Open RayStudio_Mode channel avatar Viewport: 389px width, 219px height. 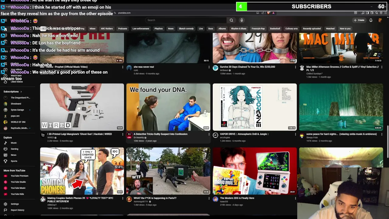pos(5,128)
